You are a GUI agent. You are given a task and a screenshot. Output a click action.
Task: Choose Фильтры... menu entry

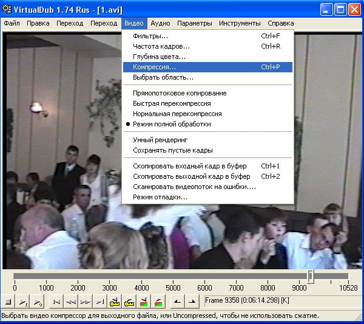point(150,36)
